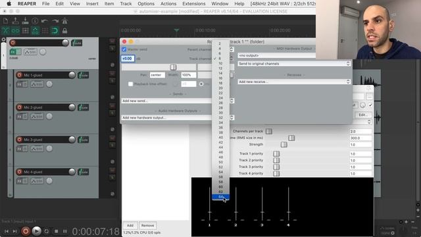421x237 pixels.
Task: Create a new project from the toolbar
Action: (x=5, y=20)
